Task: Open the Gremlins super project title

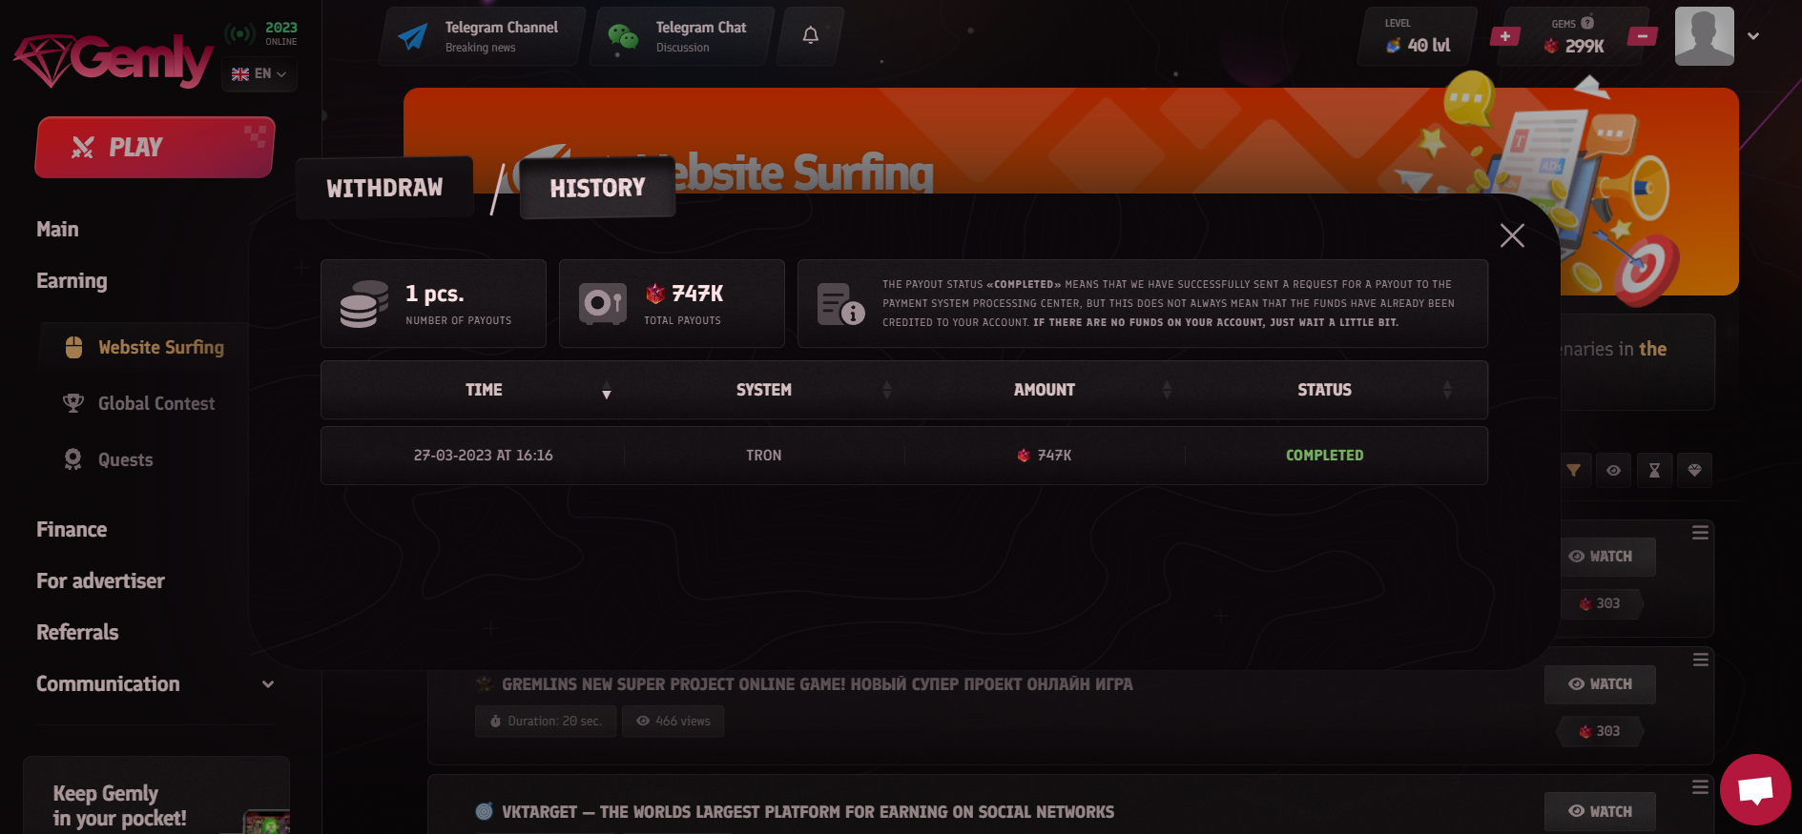Action: (817, 684)
